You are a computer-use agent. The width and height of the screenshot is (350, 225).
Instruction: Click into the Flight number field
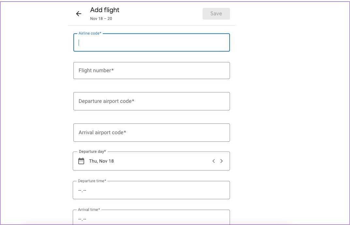(151, 71)
